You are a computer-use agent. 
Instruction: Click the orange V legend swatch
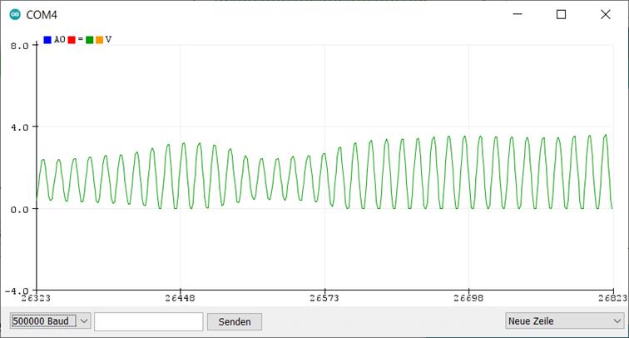99,40
